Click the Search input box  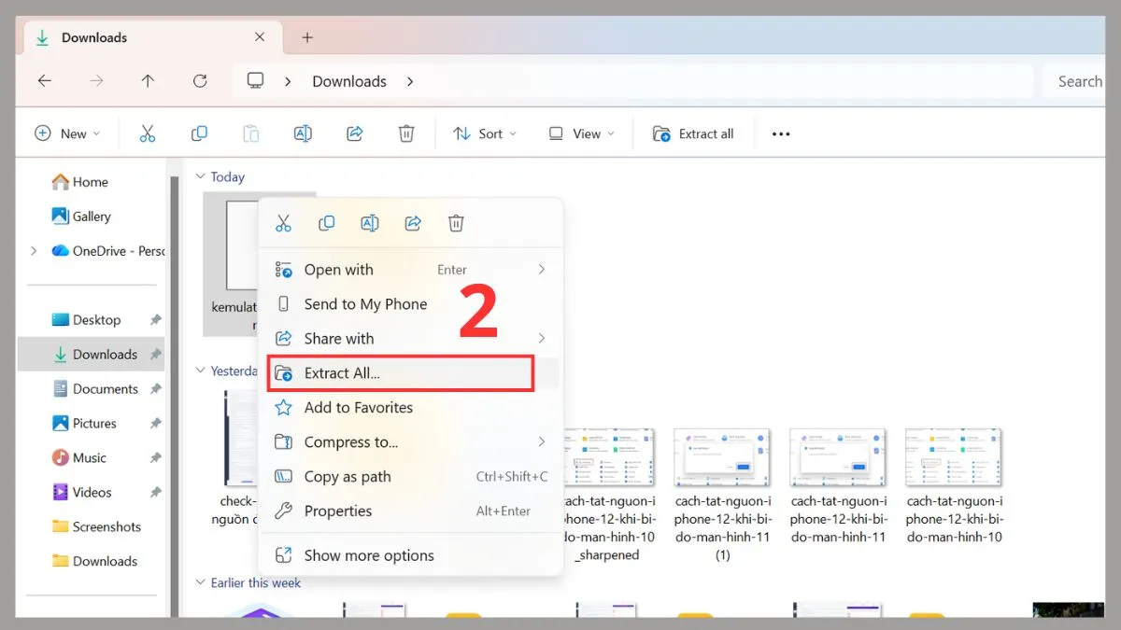1079,81
